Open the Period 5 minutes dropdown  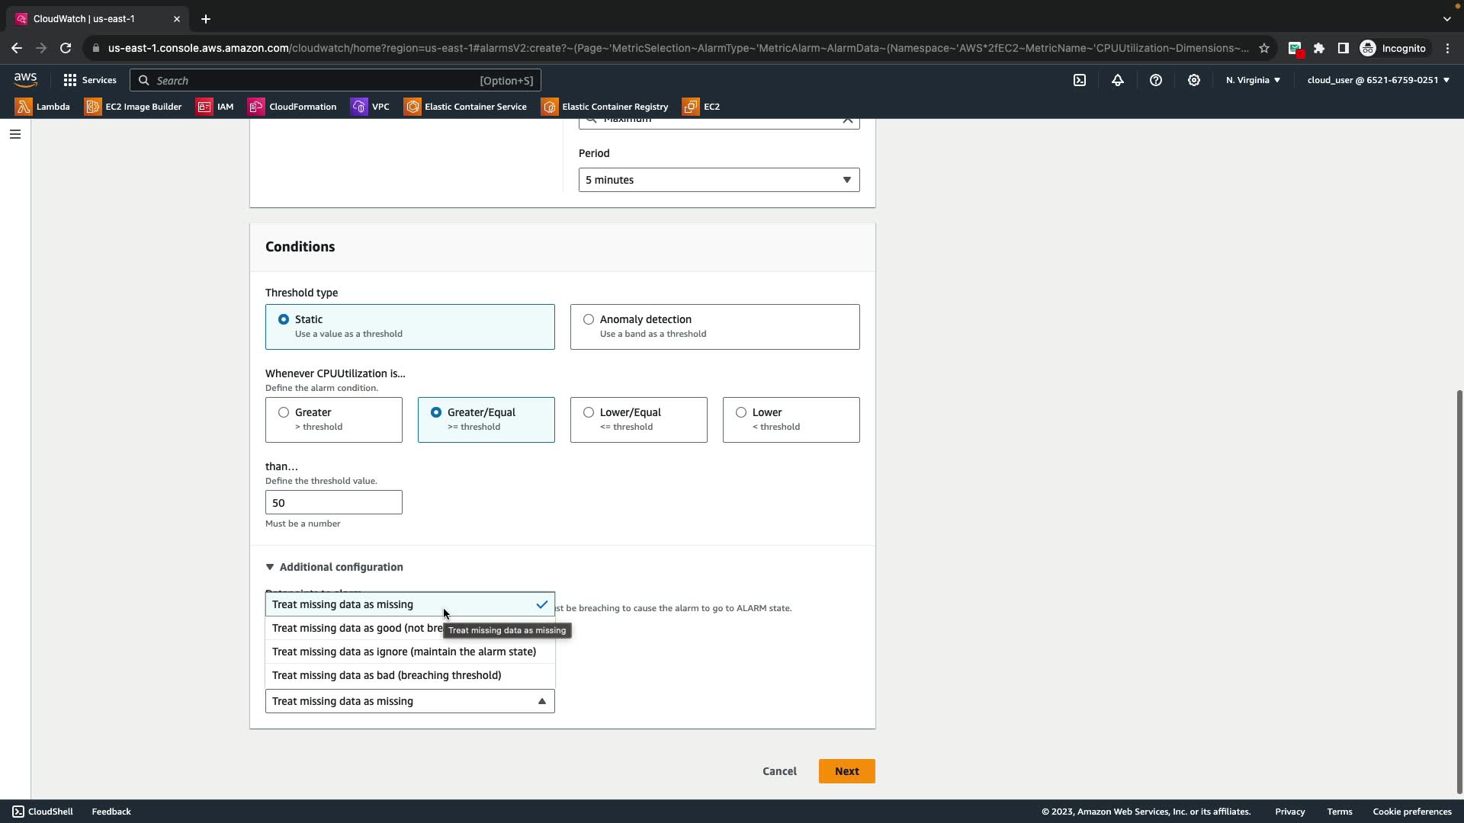coord(718,180)
